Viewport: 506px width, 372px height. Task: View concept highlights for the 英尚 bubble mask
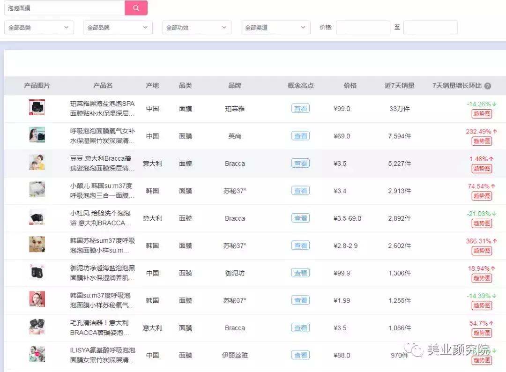pos(300,136)
